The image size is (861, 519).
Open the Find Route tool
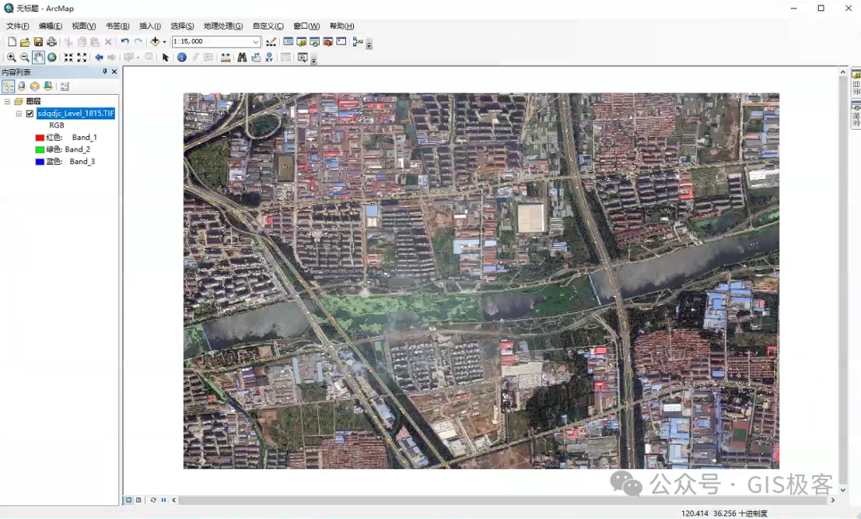pyautogui.click(x=256, y=57)
